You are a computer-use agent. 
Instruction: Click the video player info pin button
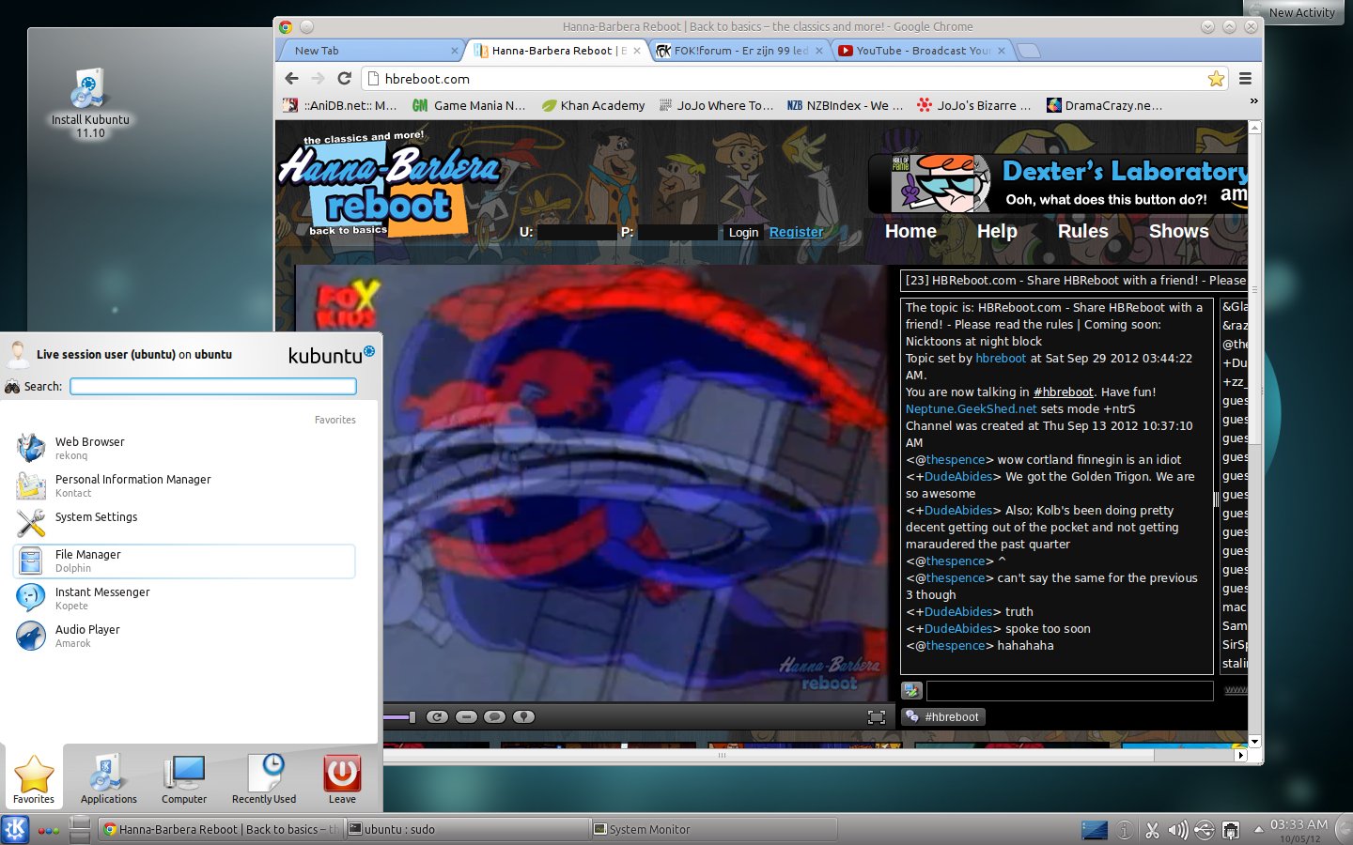pyautogui.click(x=524, y=717)
